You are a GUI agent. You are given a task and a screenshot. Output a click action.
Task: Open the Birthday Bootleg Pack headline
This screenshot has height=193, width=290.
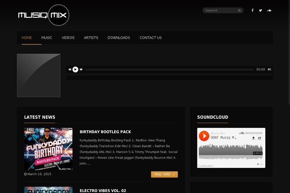click(105, 132)
